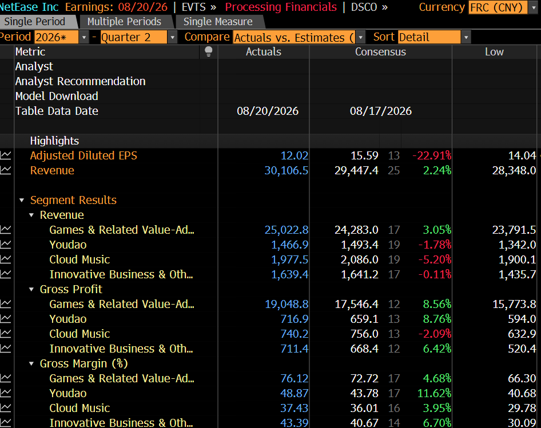Click the NetEase Inc company name
Viewport: 541px width, 428px height.
29,7
